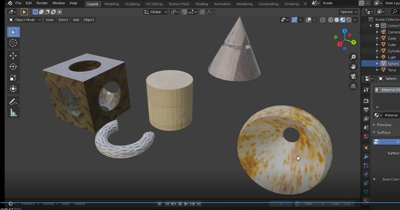The height and width of the screenshot is (210, 400).
Task: Open the Render properties tab
Action: (366, 101)
